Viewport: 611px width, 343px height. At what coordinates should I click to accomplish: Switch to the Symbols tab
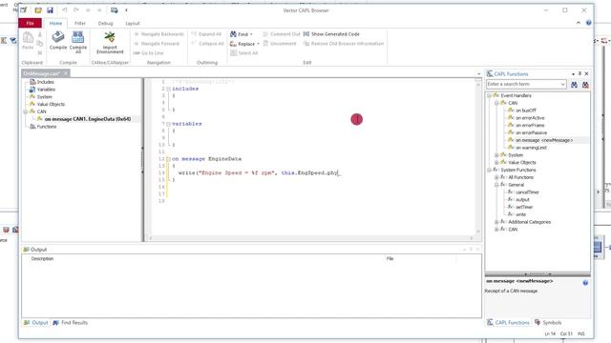[548, 323]
